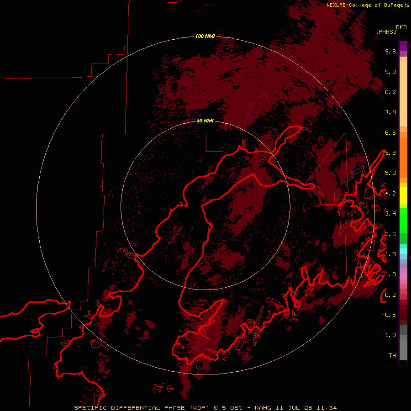
Task: Click the DKD product label
Action: click(x=401, y=27)
